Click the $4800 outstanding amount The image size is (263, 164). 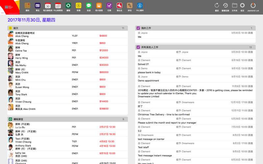(103, 36)
